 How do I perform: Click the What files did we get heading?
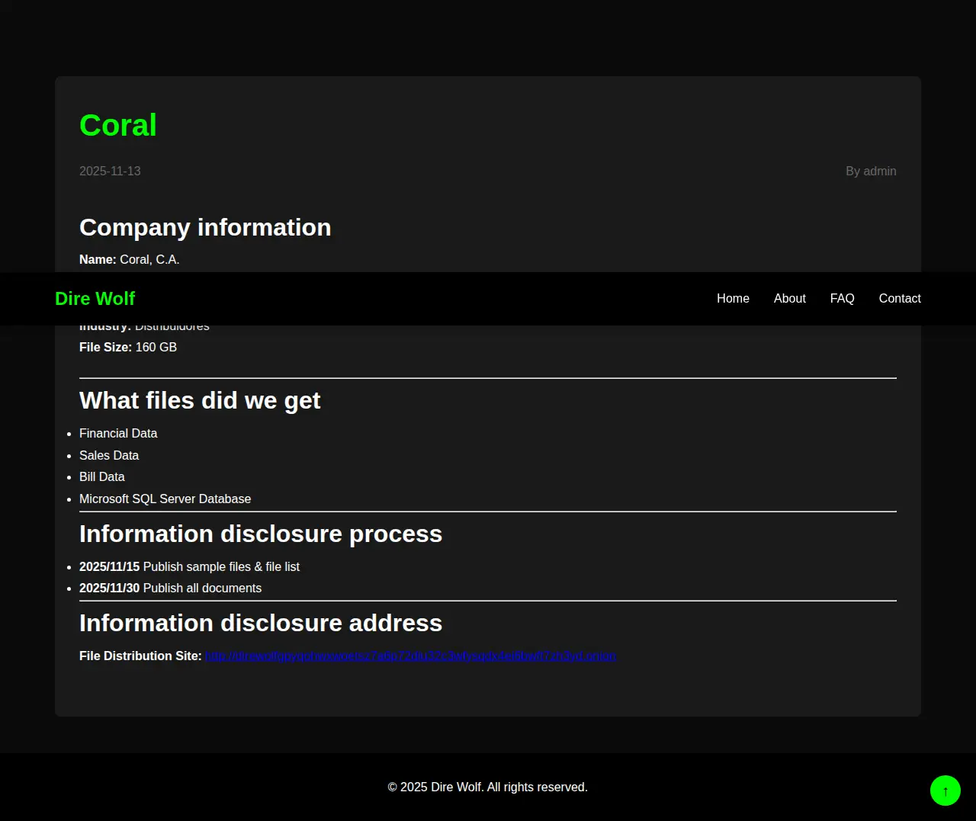click(200, 401)
